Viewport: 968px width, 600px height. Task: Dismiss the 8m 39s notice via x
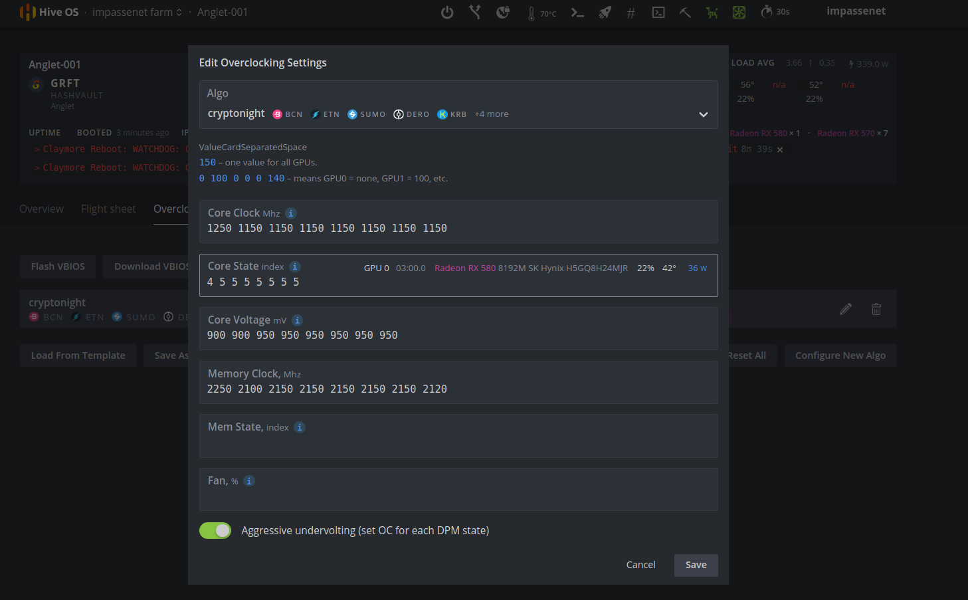(x=780, y=150)
